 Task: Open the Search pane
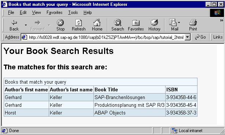(x=118, y=25)
